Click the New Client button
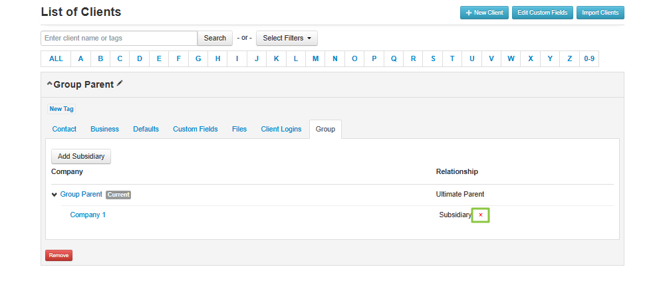Screen dimensions: 655x281 click(x=484, y=13)
